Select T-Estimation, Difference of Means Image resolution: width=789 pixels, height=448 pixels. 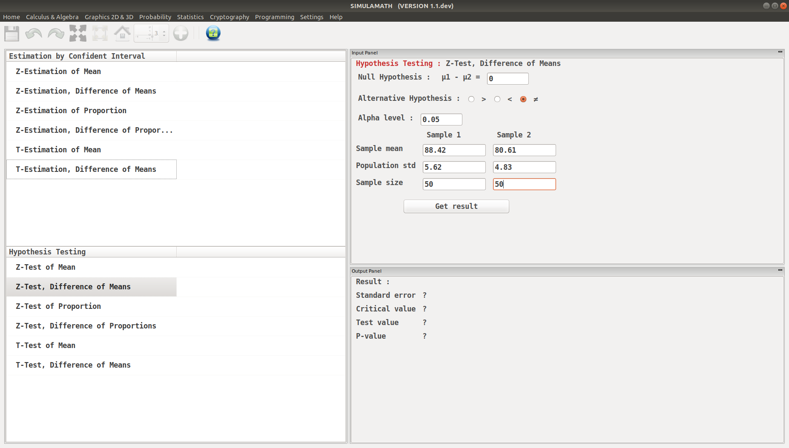[92, 169]
